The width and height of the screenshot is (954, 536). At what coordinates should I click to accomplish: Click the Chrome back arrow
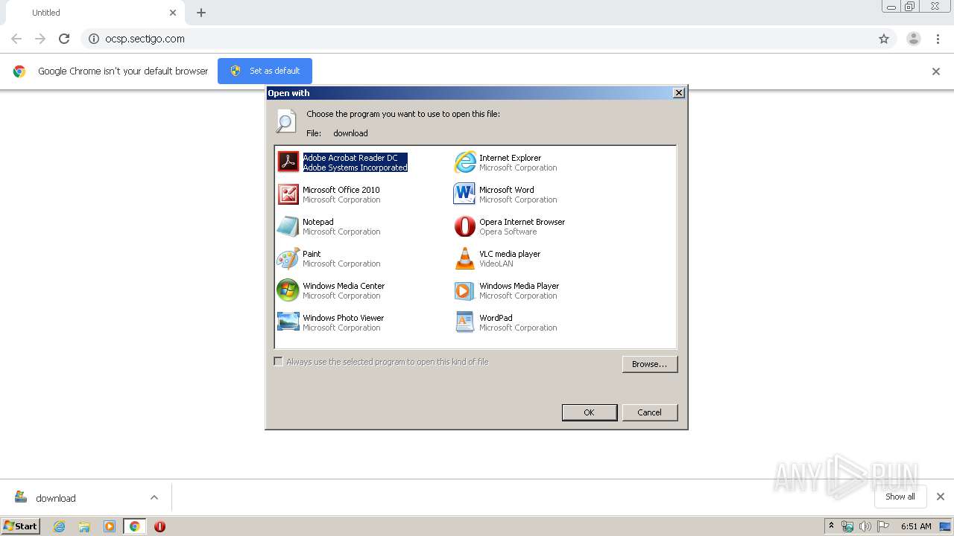point(16,39)
